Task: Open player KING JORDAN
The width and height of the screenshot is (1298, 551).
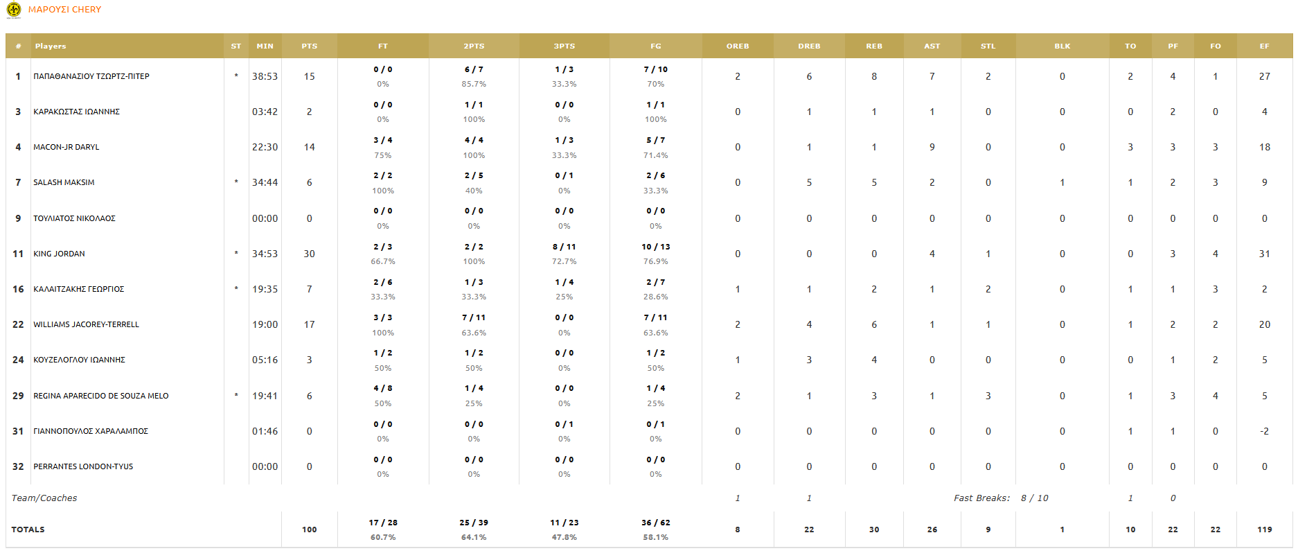Action: [x=59, y=254]
